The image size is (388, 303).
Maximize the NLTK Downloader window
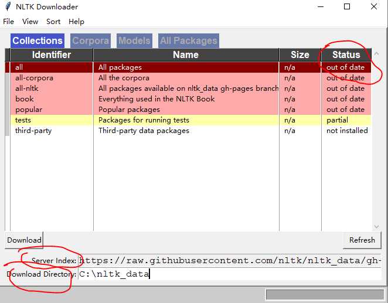347,6
